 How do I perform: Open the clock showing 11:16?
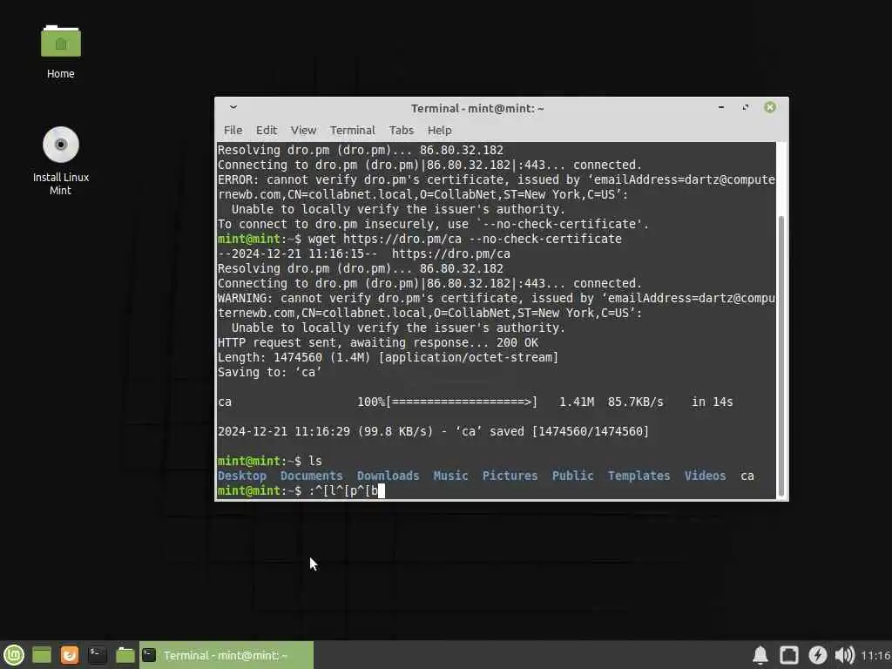pyautogui.click(x=875, y=655)
